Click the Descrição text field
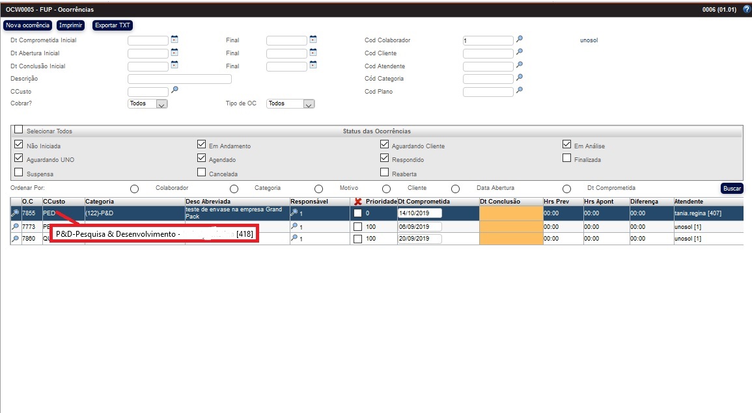This screenshot has width=752, height=413. tap(180, 79)
